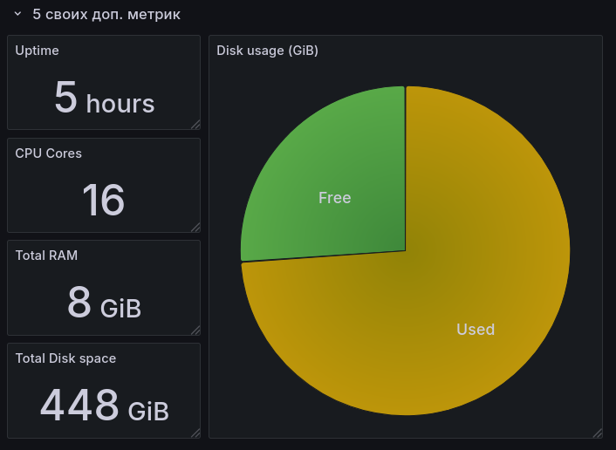Click the Total RAM panel resize handle
This screenshot has width=616, height=450.
pyautogui.click(x=195, y=330)
